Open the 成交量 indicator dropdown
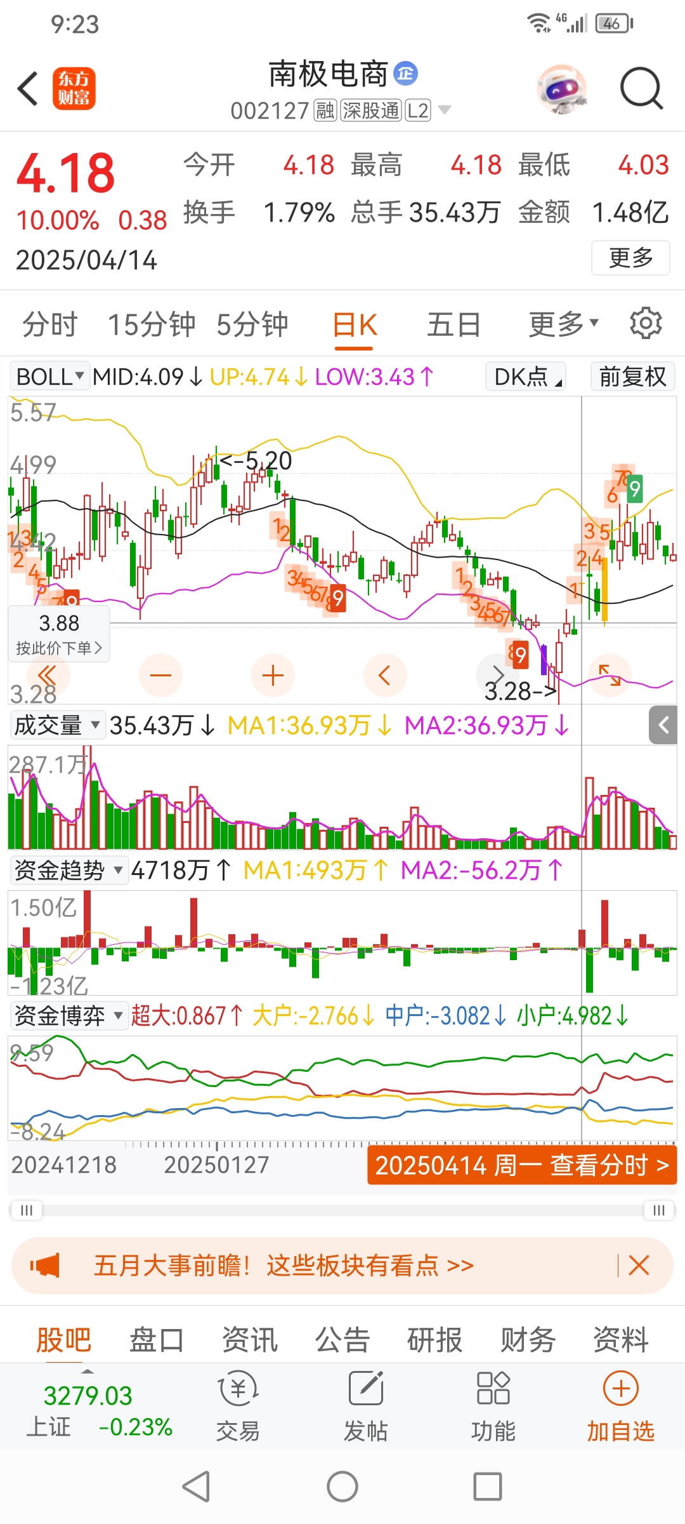This screenshot has height=1524, width=685. pyautogui.click(x=57, y=725)
